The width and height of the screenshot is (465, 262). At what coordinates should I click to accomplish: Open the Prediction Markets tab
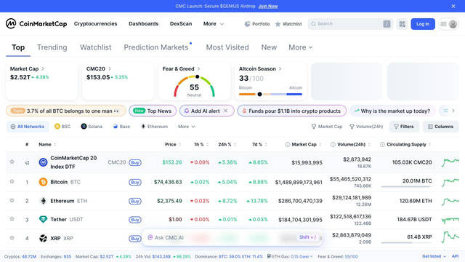coord(156,47)
